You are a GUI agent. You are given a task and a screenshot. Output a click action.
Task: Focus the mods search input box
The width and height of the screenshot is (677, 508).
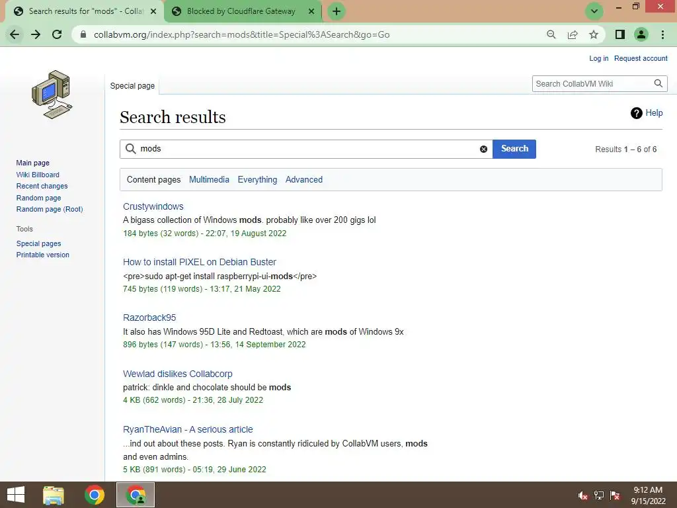pos(306,149)
